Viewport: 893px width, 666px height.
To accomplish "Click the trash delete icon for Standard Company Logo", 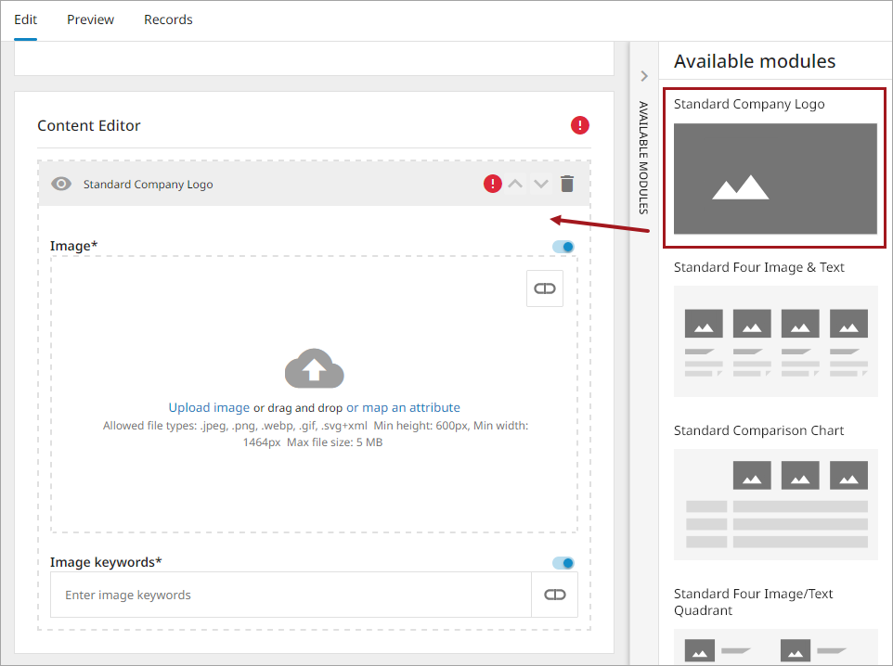I will point(567,184).
